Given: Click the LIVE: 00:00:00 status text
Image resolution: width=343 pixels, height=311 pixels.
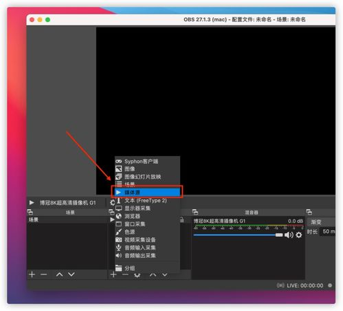Looking at the screenshot, I should pos(305,286).
